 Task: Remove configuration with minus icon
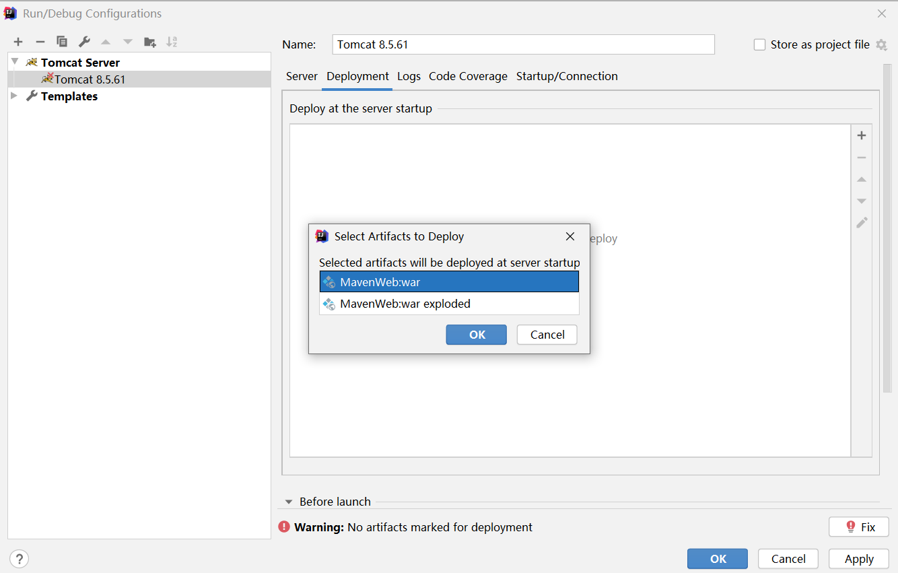40,42
